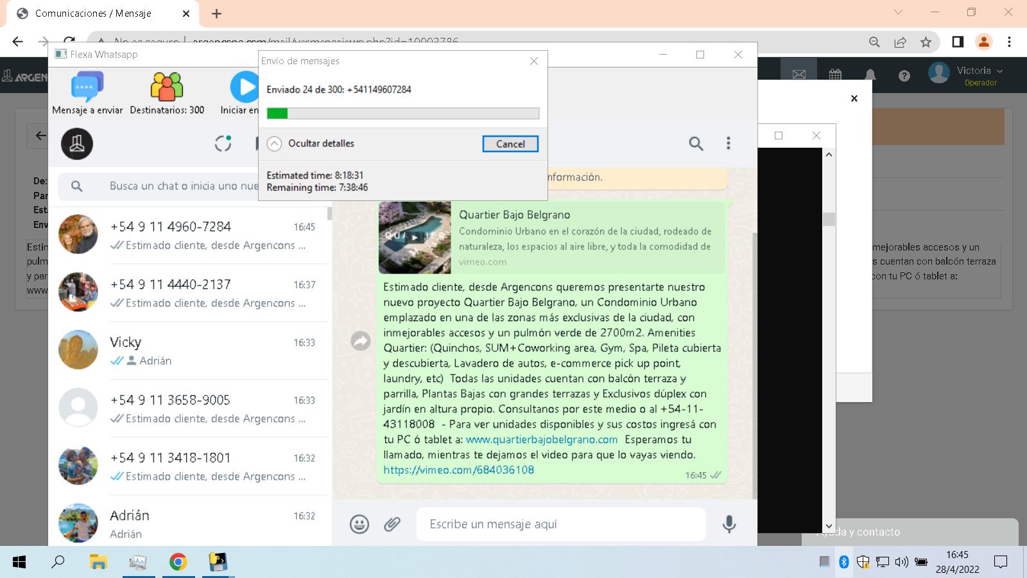Open the Argencons mail envelope icon
Screen dimensions: 1027x578
click(x=799, y=75)
